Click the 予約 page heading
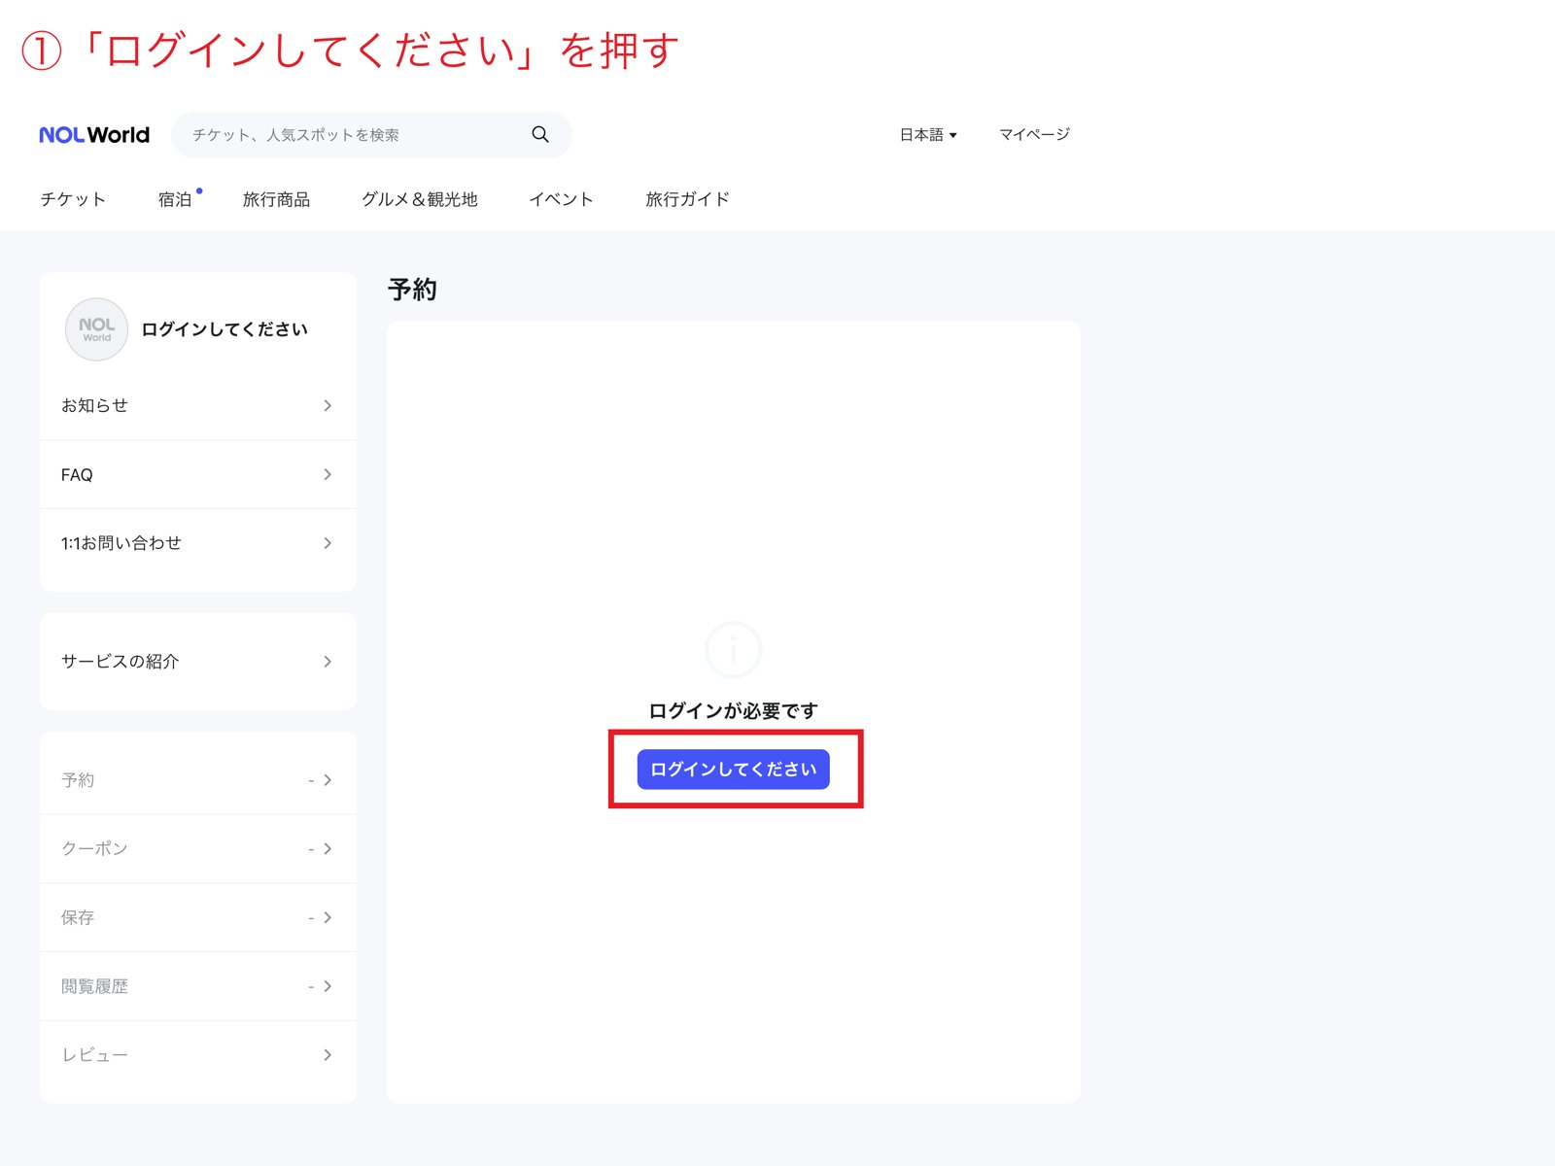 point(412,290)
